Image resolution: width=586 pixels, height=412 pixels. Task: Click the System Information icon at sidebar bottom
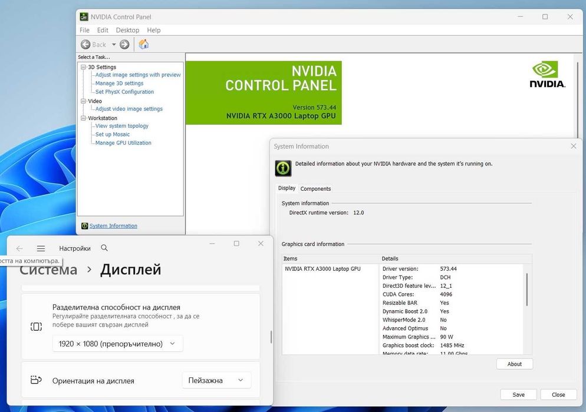click(84, 226)
